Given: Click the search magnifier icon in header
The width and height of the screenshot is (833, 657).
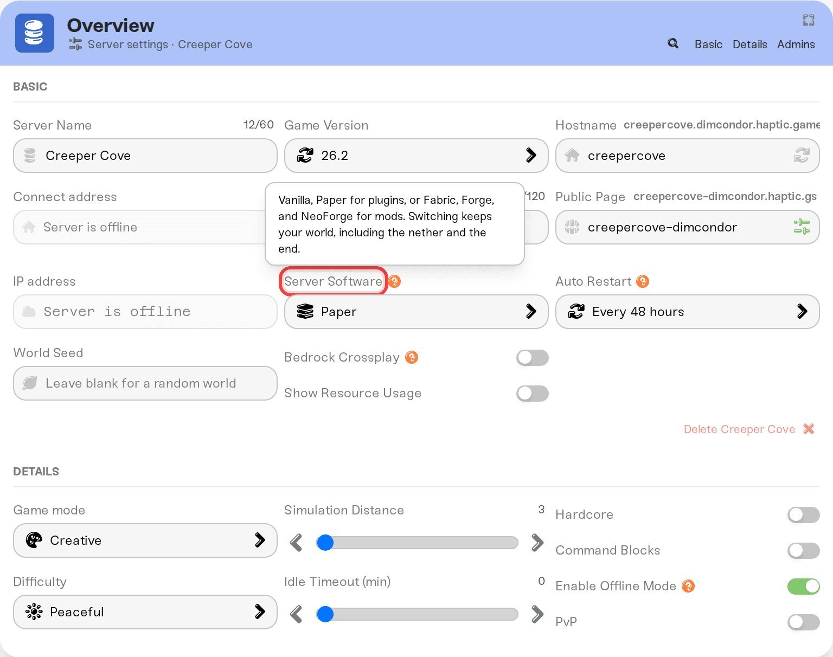Looking at the screenshot, I should coord(673,44).
